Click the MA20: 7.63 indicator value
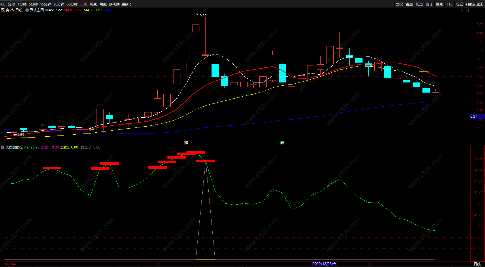485x267 pixels. point(93,10)
